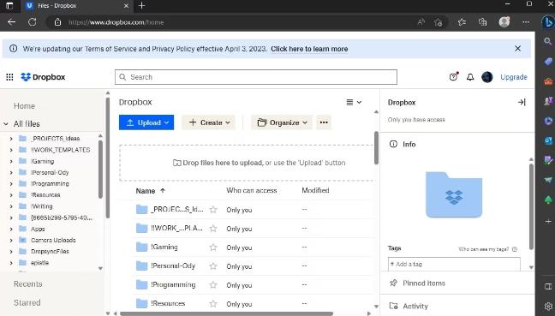Screen dimensions: 555x316
Task: Click the Info heading icon
Action: (393, 144)
